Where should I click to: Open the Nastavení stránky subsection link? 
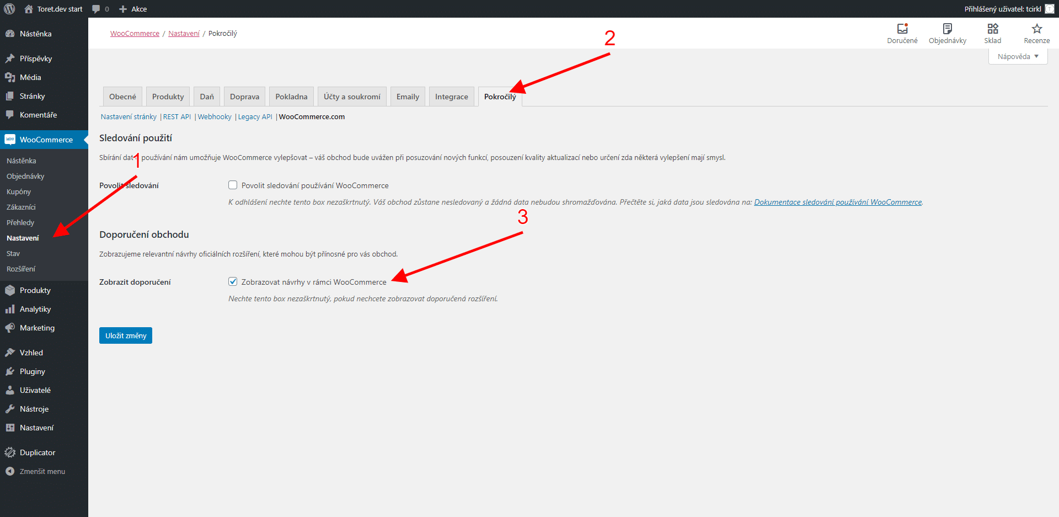pyautogui.click(x=129, y=116)
